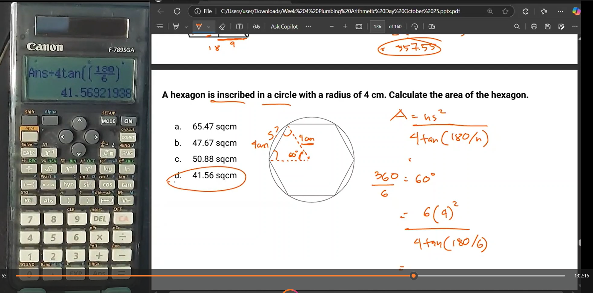Viewport: 593px width, 293px height.
Task: Select the PDF eraser tool
Action: click(222, 27)
